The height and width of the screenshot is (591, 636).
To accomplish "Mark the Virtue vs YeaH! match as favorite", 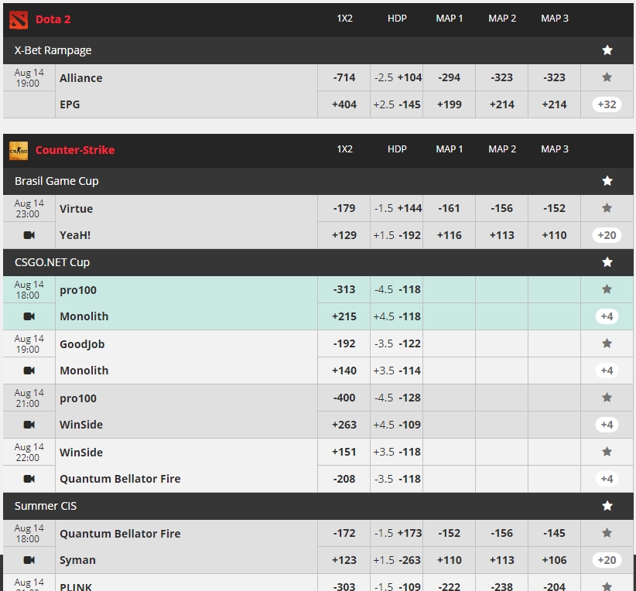I will (x=607, y=208).
